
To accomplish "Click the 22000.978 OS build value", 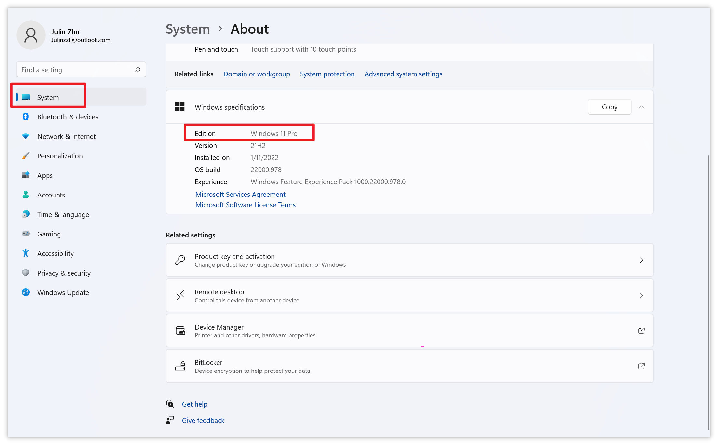I will click(266, 169).
